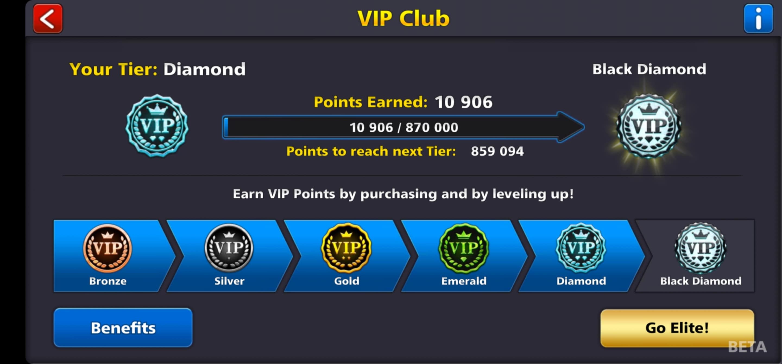The height and width of the screenshot is (364, 782).
Task: Tap the Points Earned value
Action: (x=463, y=102)
